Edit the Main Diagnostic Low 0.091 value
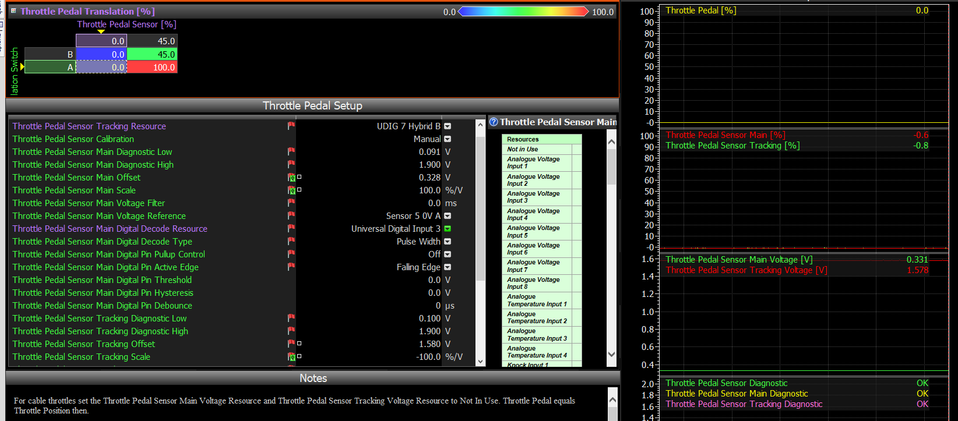The height and width of the screenshot is (421, 958). tap(429, 151)
